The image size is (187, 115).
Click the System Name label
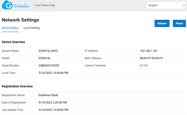(10, 51)
